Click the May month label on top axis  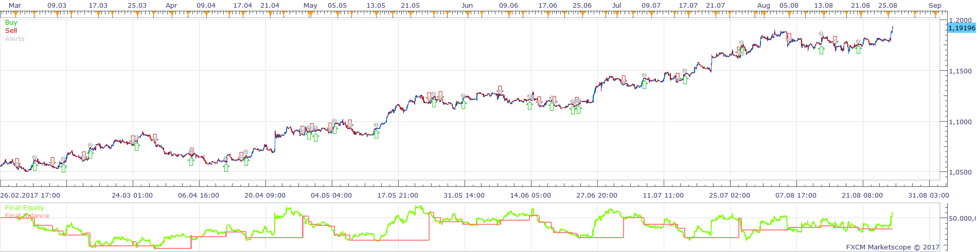click(310, 5)
